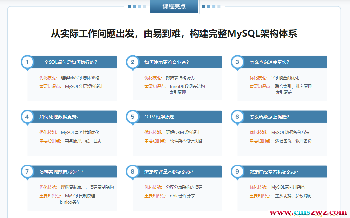Screen dimensions: 350x218
Task: Open the 一个SQL语句是如何执行的 header
Action: (68, 62)
